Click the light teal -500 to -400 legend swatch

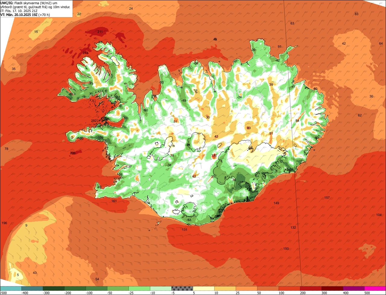click(x=11, y=288)
